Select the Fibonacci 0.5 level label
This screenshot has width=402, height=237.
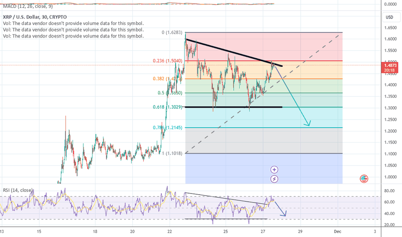click(170, 93)
